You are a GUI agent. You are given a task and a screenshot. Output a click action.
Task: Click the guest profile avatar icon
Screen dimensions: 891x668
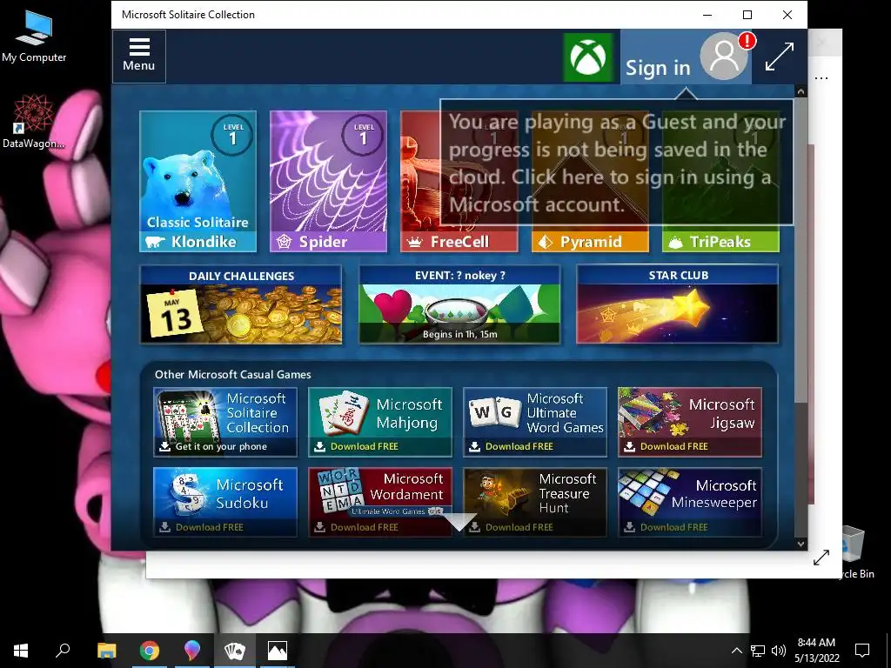[x=724, y=57]
